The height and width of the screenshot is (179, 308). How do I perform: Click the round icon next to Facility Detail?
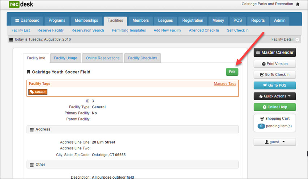(298, 40)
